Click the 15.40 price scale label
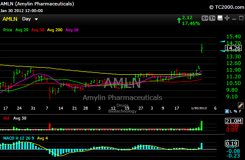This screenshot has height=160, width=245. pos(234,37)
